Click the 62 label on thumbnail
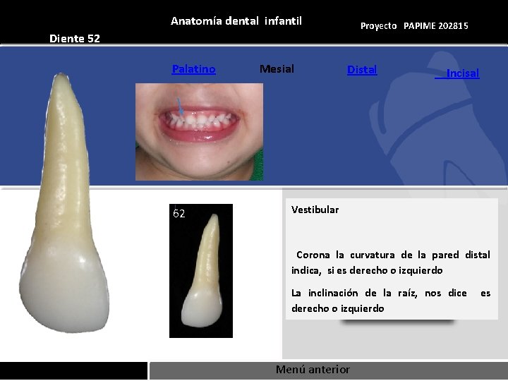508x381 pixels. point(179,214)
